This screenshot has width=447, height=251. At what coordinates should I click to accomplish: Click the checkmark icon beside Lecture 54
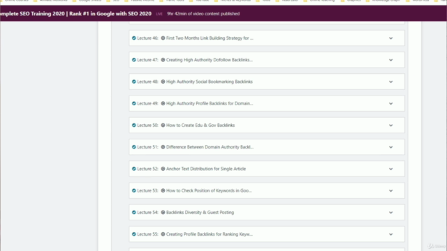click(x=133, y=212)
